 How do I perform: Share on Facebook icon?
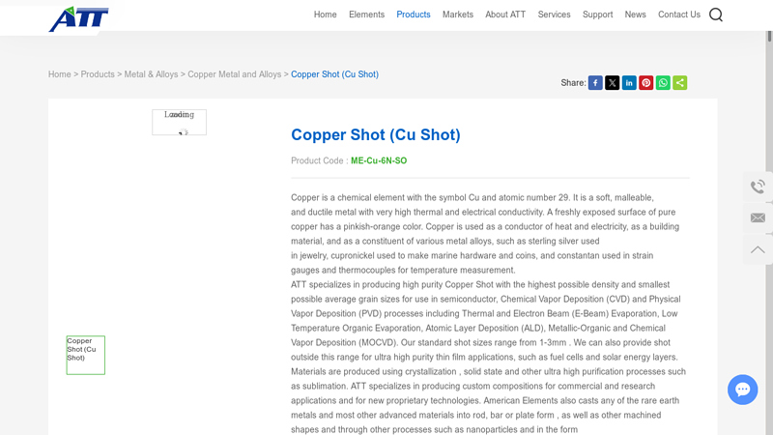coord(595,83)
